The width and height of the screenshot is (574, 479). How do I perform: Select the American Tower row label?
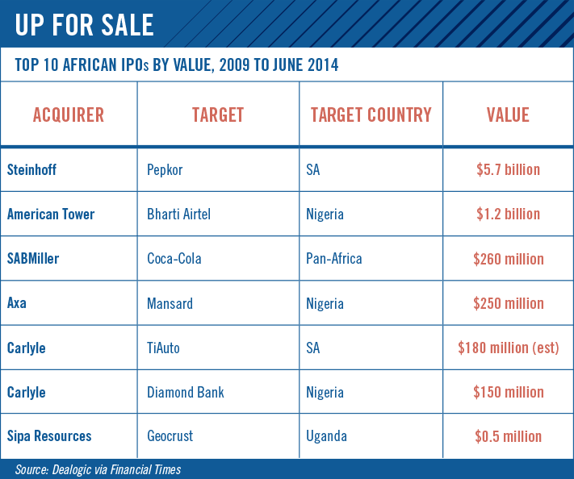click(51, 214)
